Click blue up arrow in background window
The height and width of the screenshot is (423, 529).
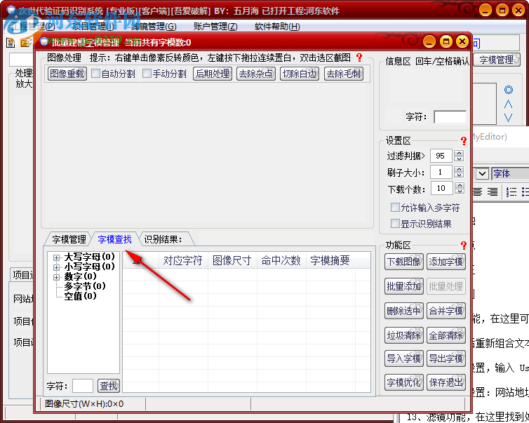pos(509,104)
